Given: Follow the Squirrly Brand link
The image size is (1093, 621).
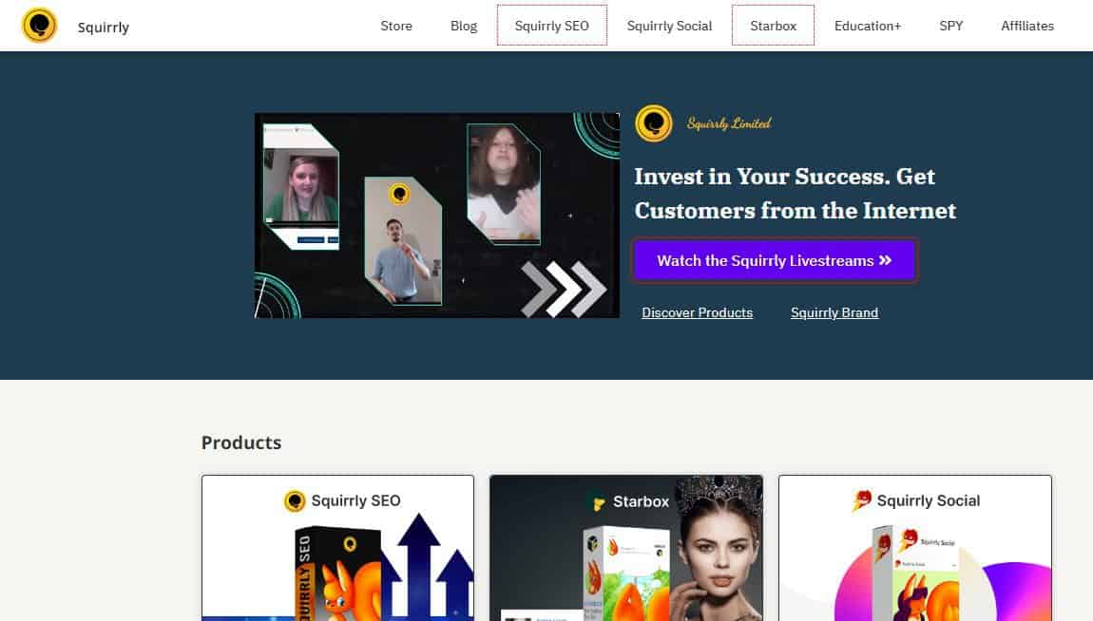Looking at the screenshot, I should pos(834,312).
